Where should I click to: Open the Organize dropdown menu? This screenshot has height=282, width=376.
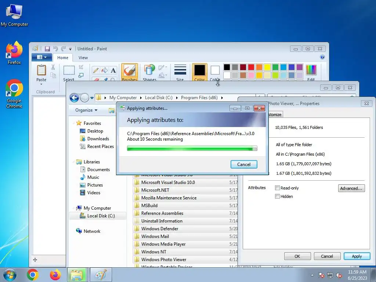pos(86,110)
